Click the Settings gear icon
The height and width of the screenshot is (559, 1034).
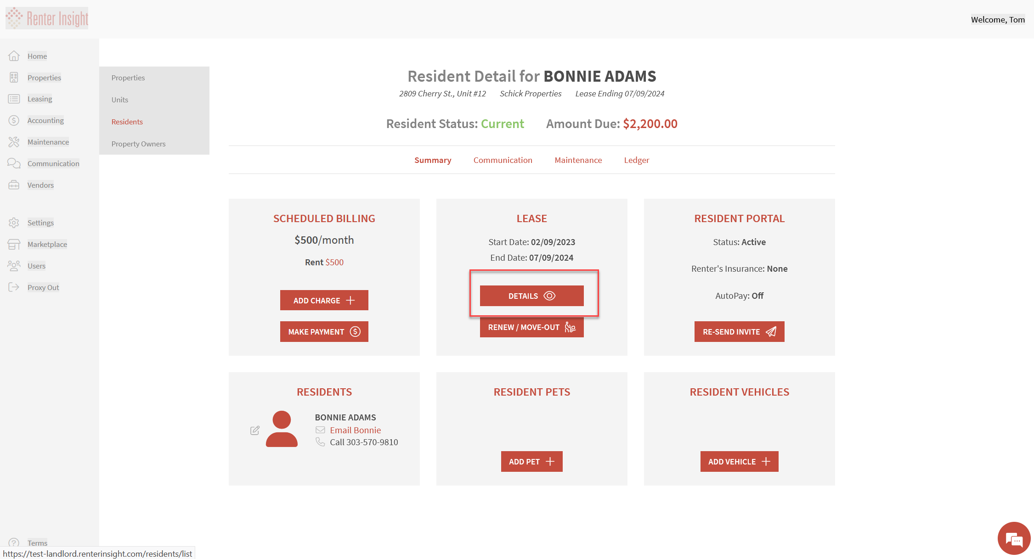(14, 223)
